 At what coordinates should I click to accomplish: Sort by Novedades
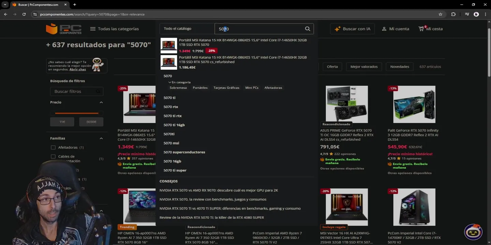point(400,67)
